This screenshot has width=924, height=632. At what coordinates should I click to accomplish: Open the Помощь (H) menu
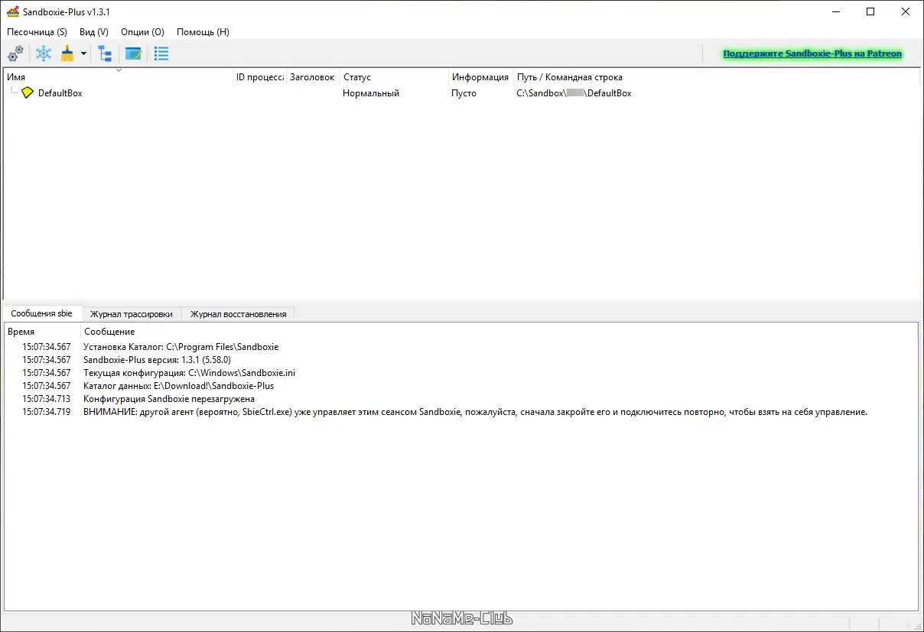point(203,32)
